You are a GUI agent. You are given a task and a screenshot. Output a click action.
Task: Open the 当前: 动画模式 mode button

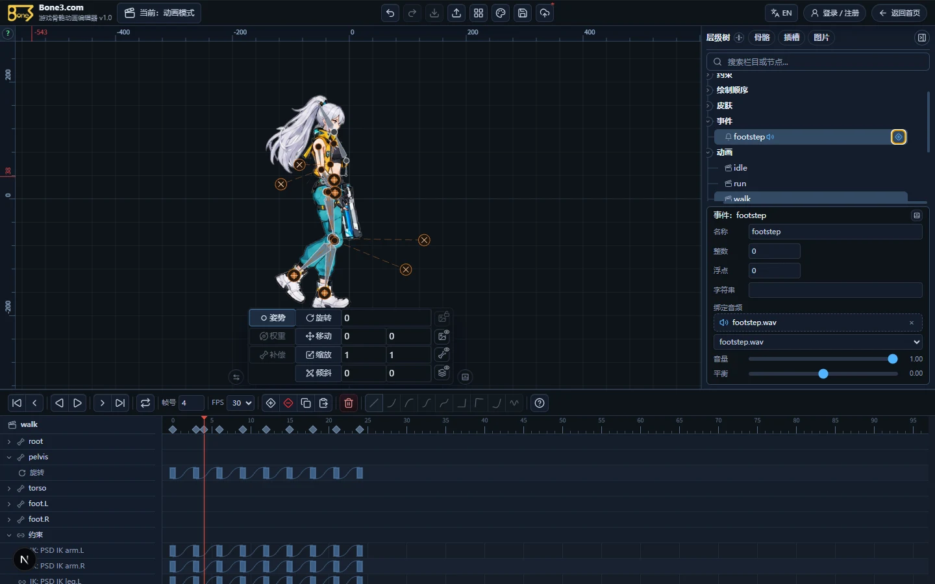pos(159,13)
